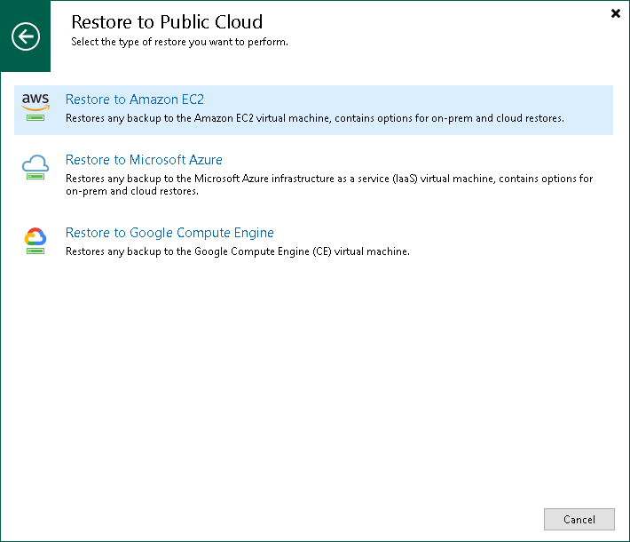This screenshot has height=542, width=630.
Task: Click the Google Compute Engine description text
Action: [x=237, y=251]
